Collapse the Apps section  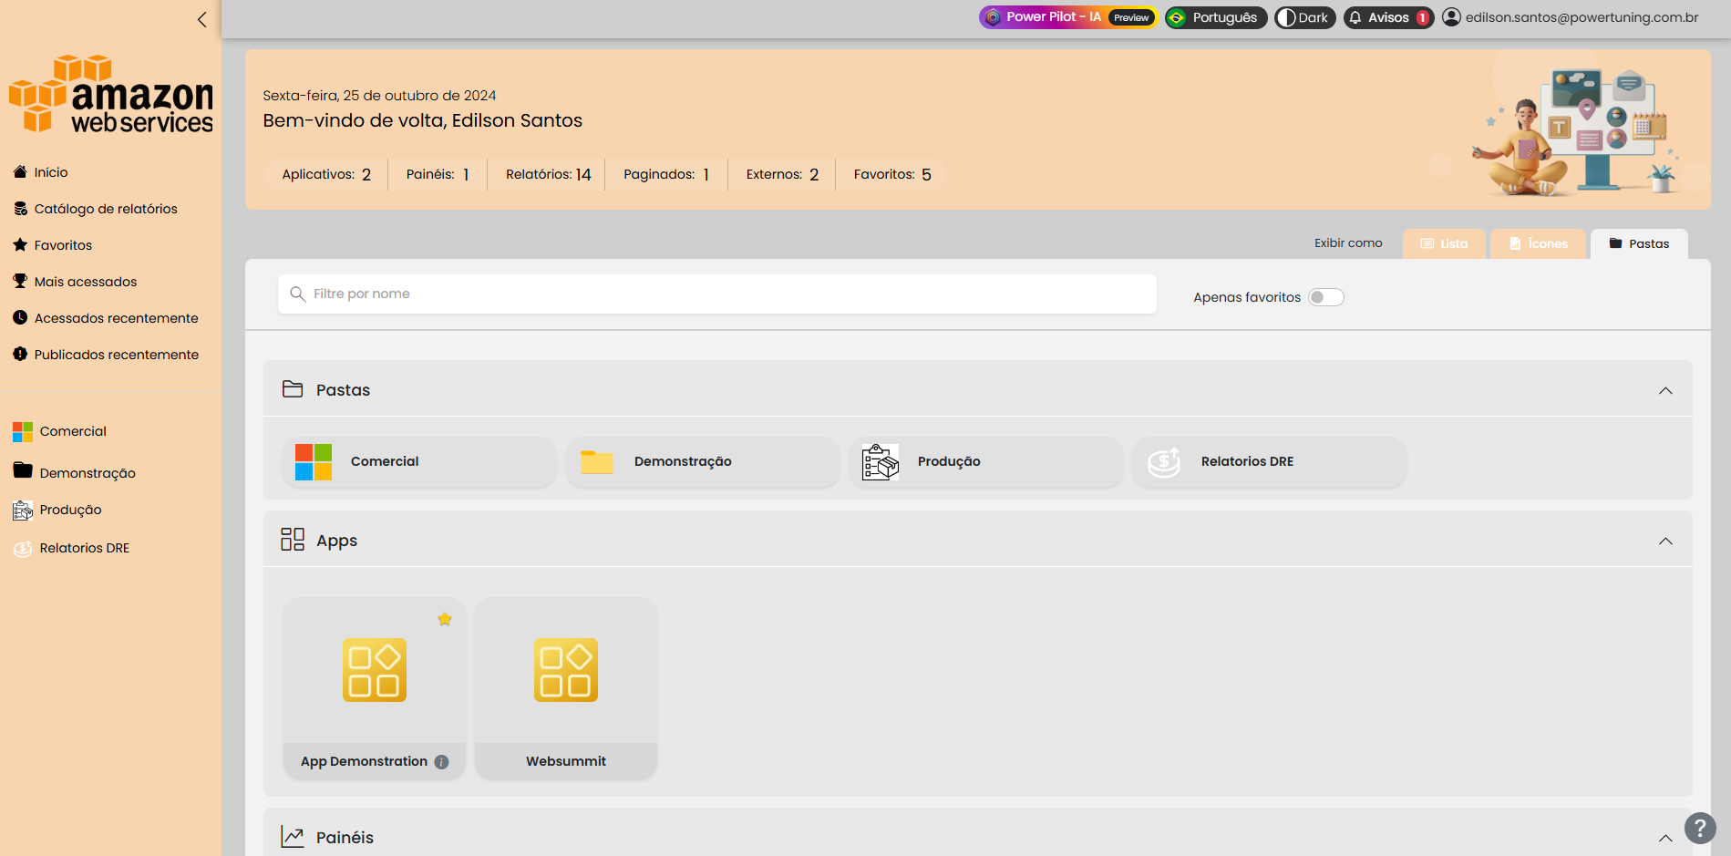(1664, 541)
